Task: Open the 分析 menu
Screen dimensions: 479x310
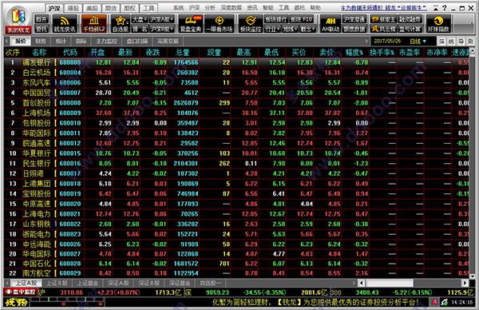Action: [210, 8]
